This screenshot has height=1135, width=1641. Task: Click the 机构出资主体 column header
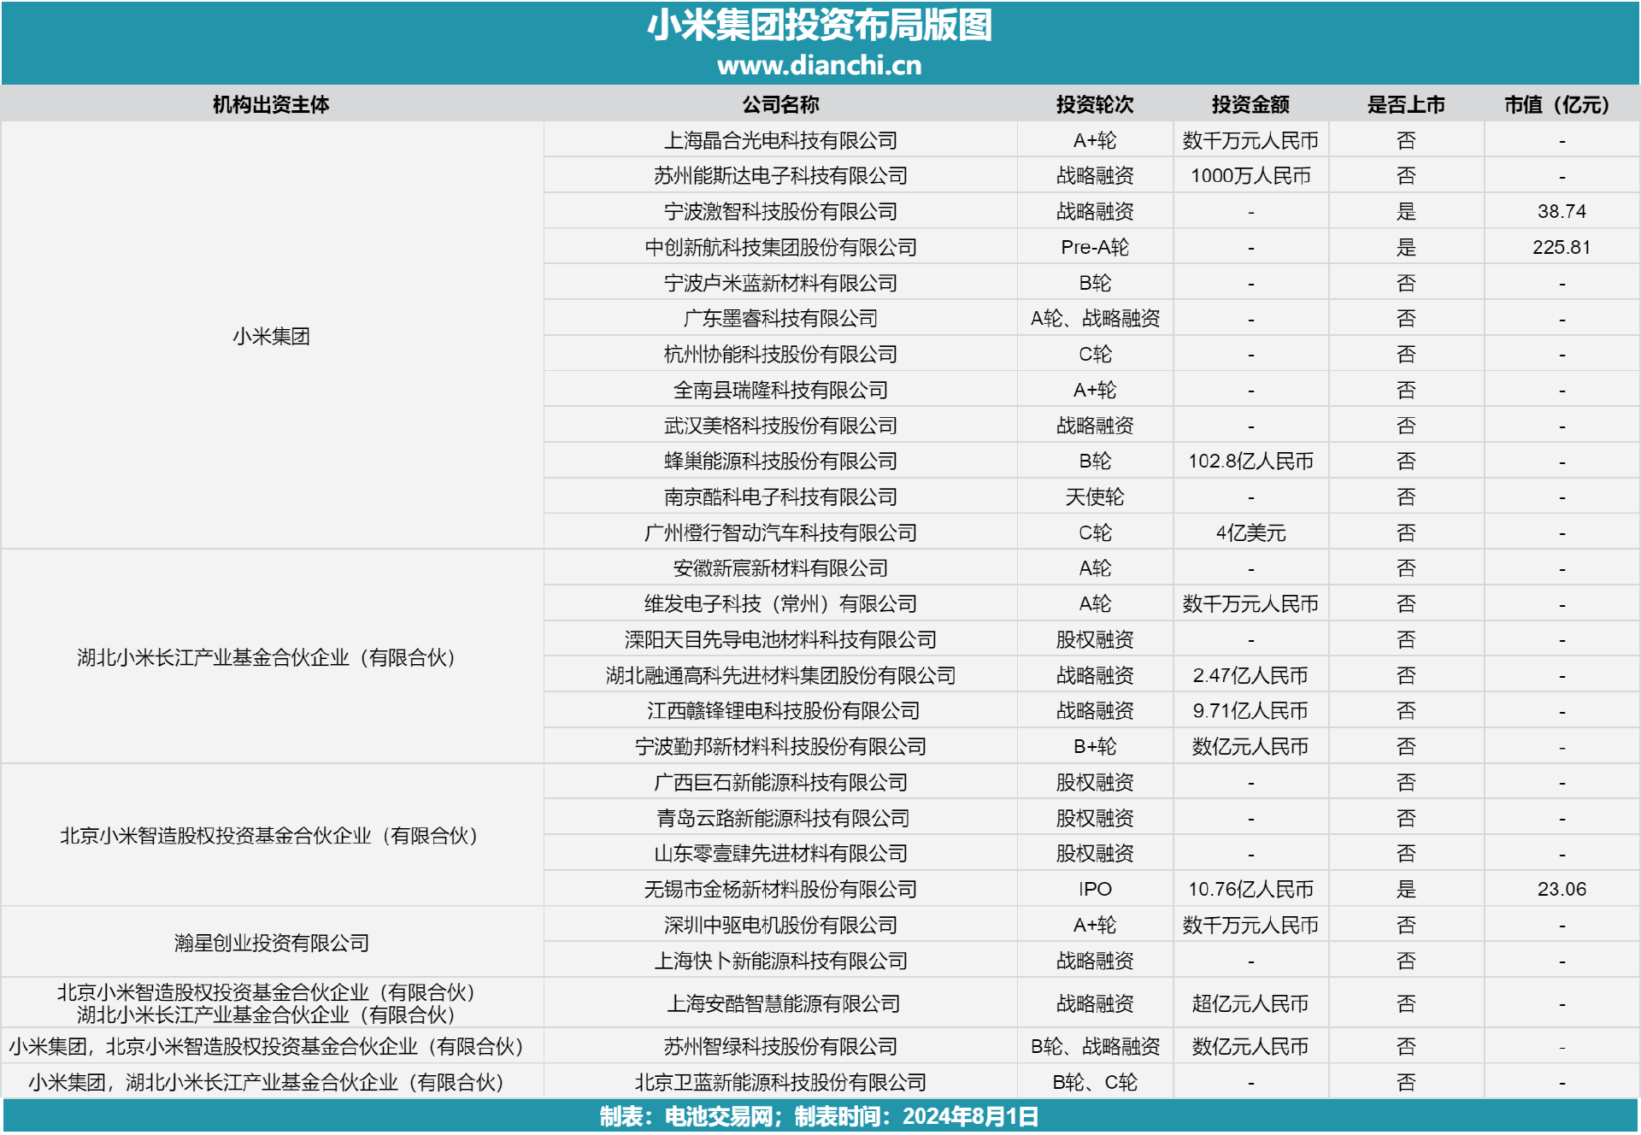(x=271, y=104)
